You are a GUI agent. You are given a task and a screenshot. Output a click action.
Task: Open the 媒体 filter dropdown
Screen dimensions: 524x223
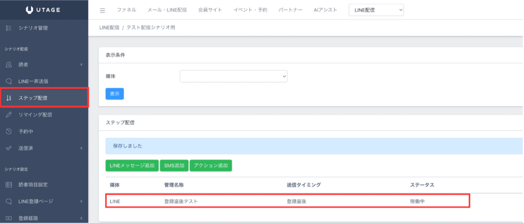click(x=233, y=76)
